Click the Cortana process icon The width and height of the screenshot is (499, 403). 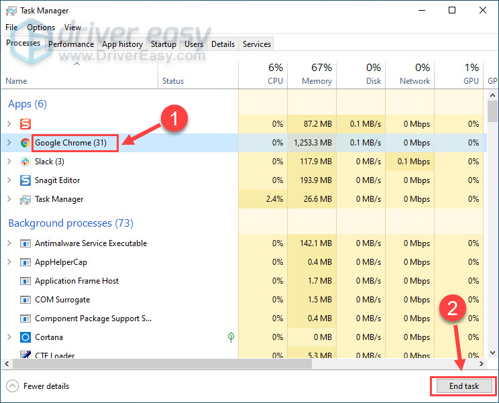coord(25,337)
